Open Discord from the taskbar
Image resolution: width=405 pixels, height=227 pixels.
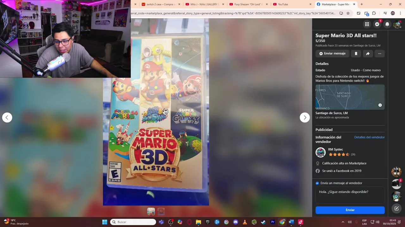coord(235,222)
